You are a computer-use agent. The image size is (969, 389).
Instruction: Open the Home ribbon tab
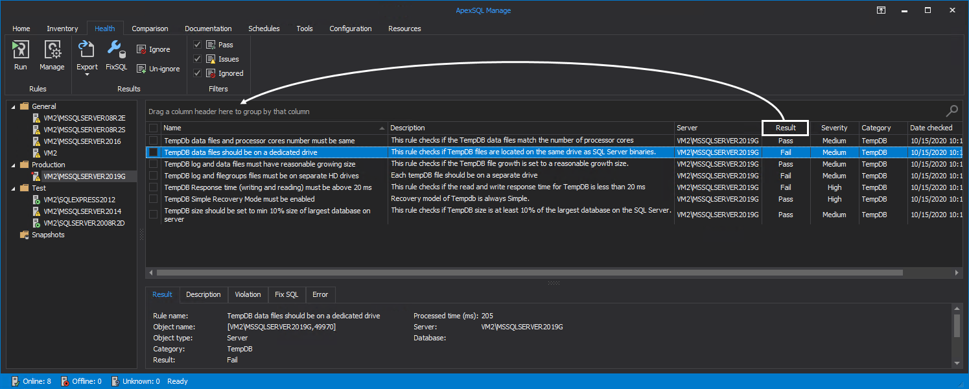coord(21,29)
